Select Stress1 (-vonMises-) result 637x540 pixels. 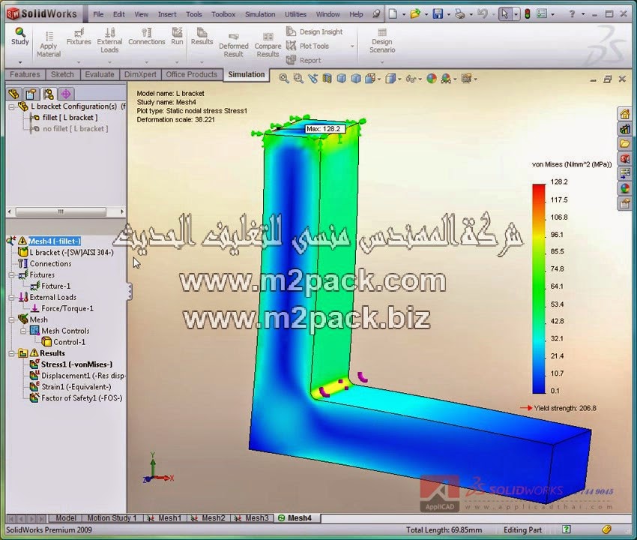coord(76,364)
